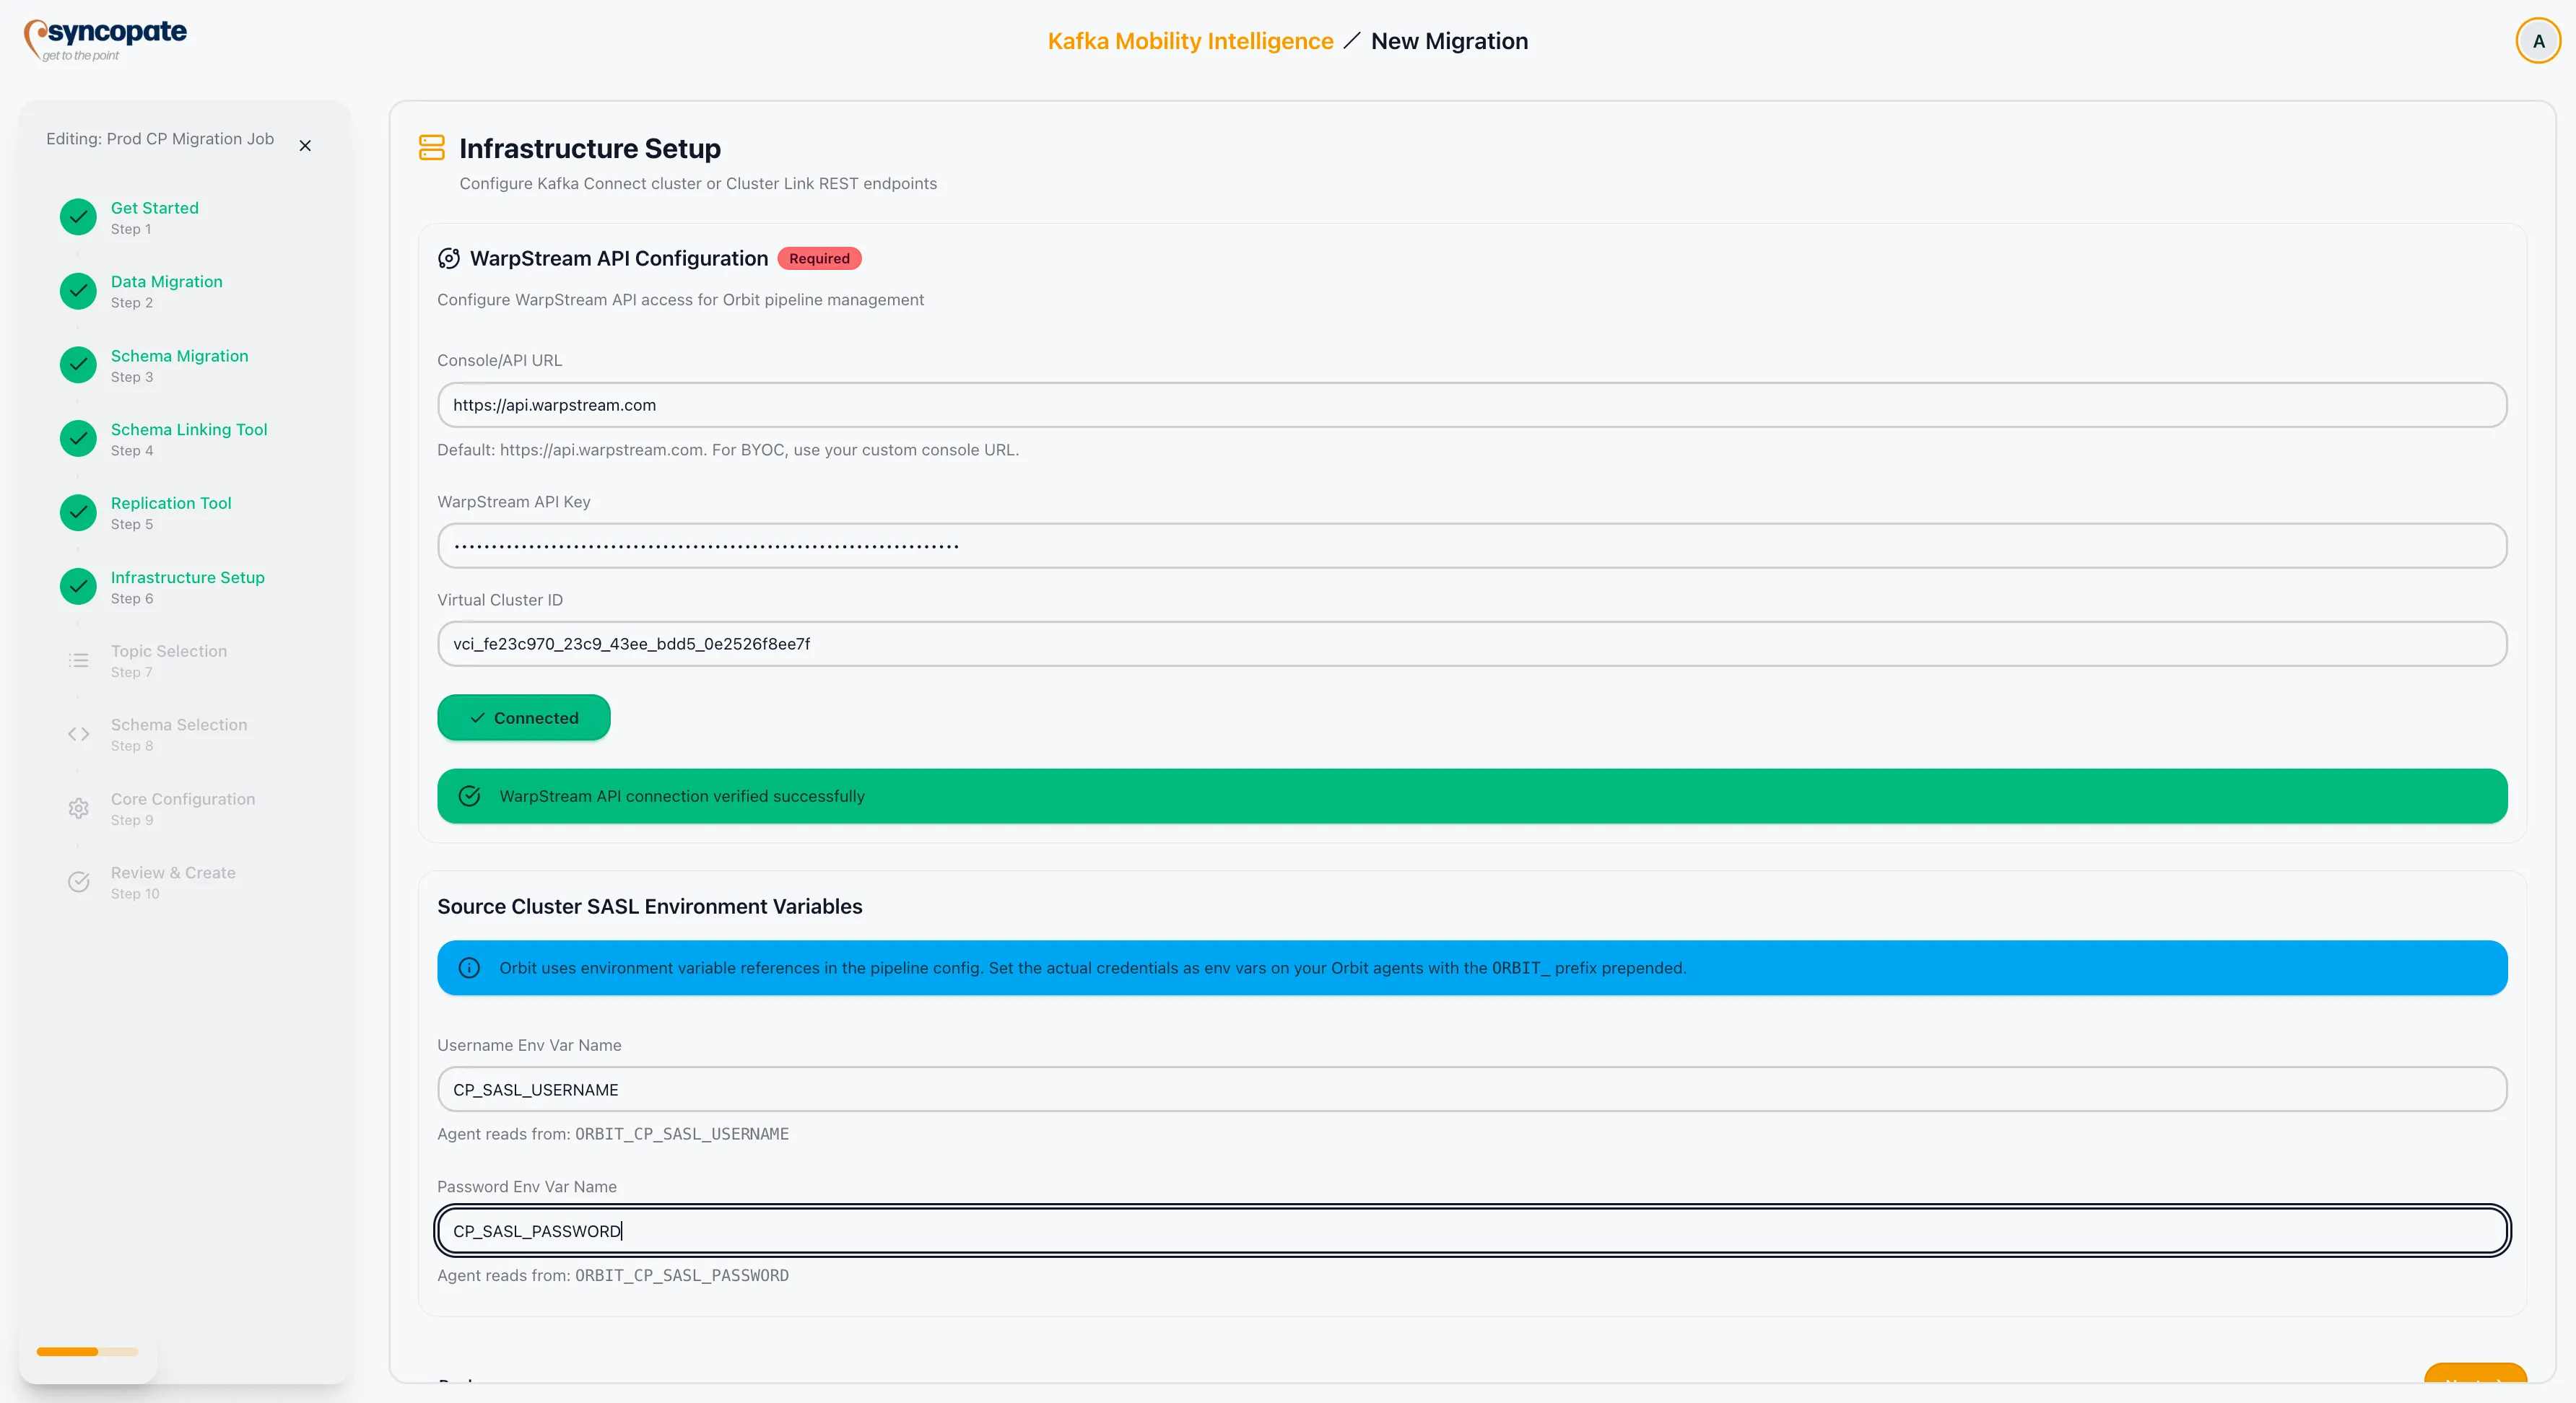2576x1403 pixels.
Task: Click the success checkmark on verification banner
Action: coord(469,795)
